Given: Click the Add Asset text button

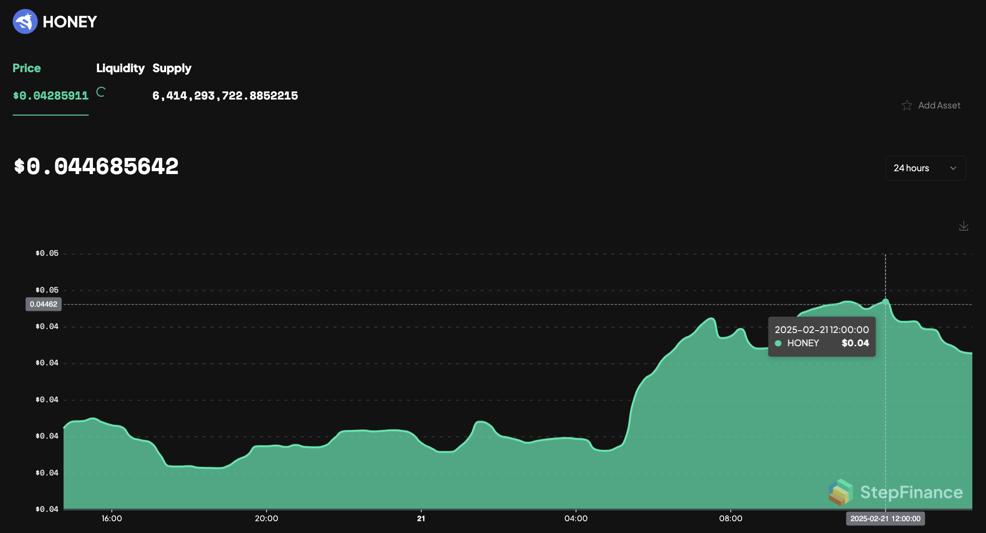Looking at the screenshot, I should pos(939,105).
